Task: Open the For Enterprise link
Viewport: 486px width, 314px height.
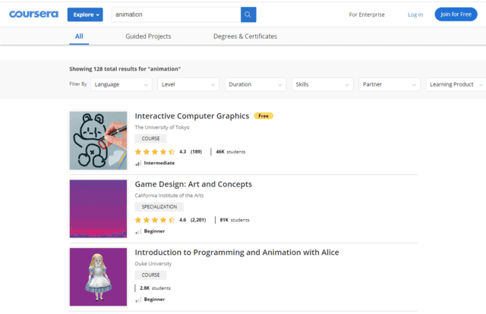Action: point(367,14)
